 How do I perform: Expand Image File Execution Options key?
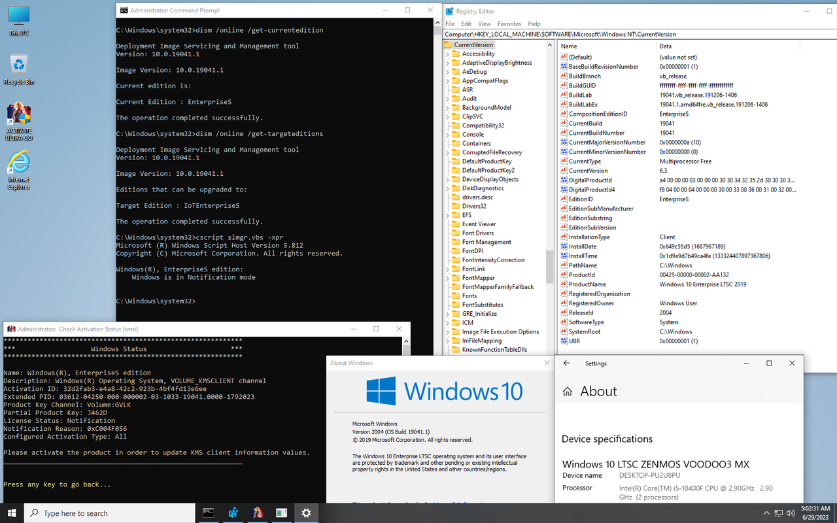click(448, 331)
